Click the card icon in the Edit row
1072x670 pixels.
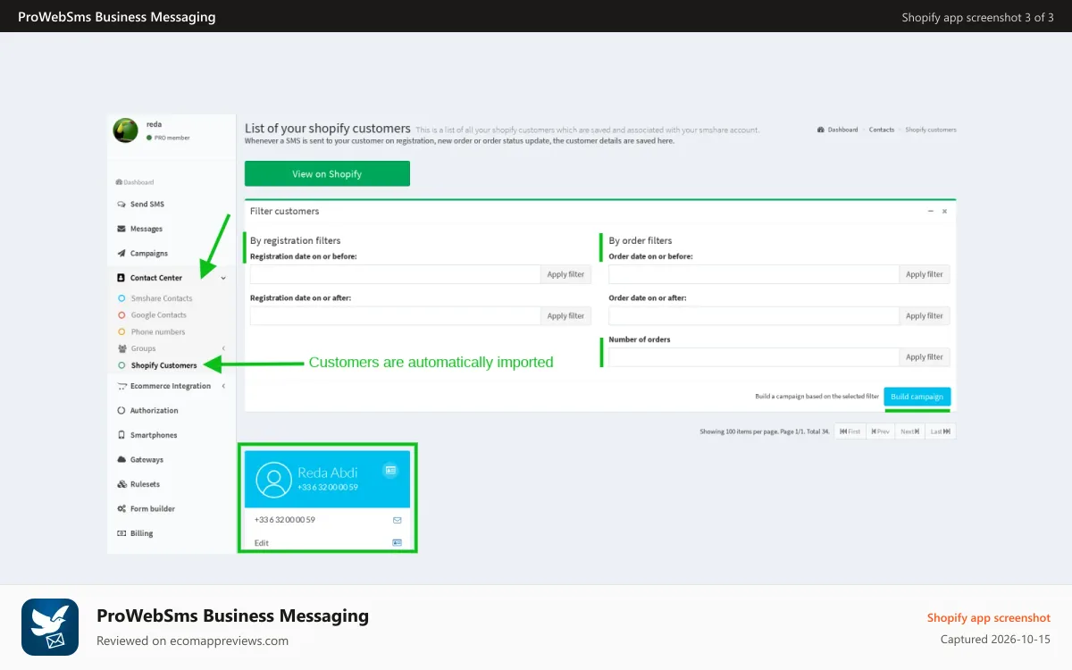click(397, 542)
